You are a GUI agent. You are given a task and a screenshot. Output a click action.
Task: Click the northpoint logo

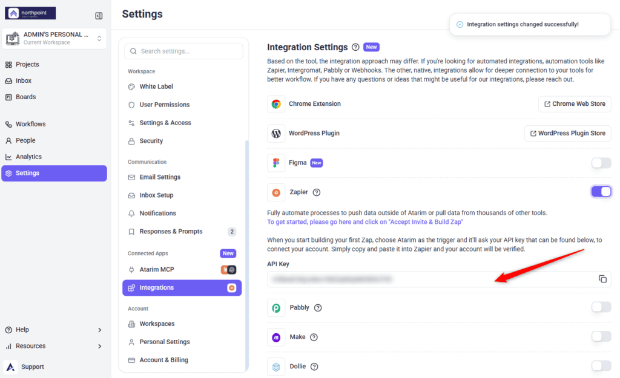point(30,13)
